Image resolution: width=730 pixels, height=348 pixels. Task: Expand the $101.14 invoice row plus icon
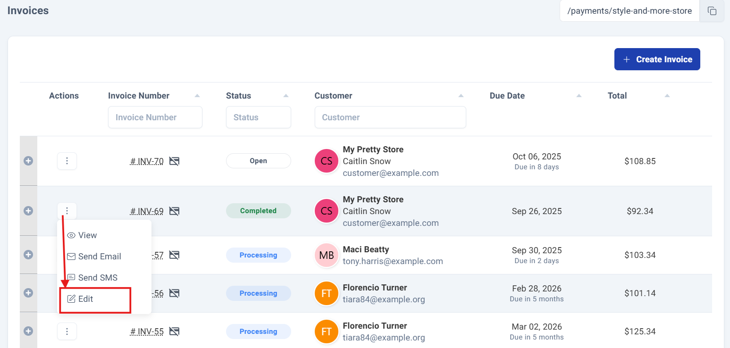tap(28, 293)
